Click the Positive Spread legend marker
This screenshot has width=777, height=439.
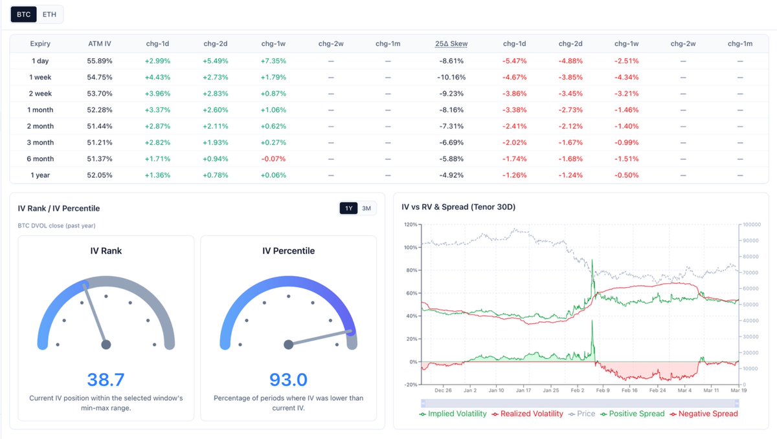(x=603, y=414)
